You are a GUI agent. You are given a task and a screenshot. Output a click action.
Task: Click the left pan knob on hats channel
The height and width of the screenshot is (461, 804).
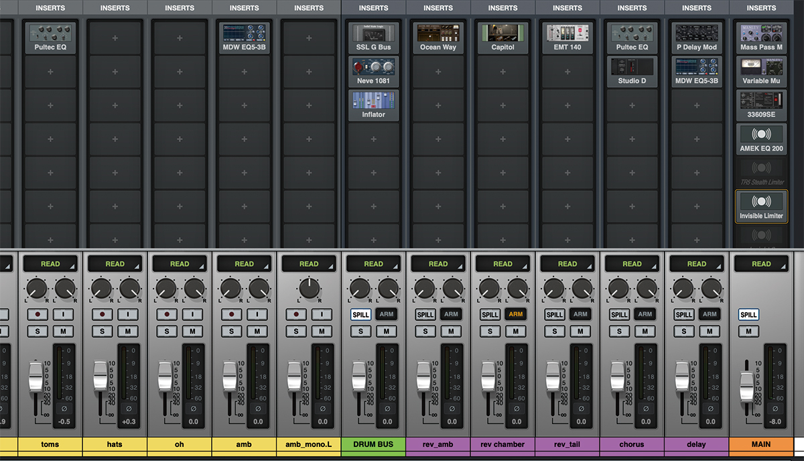101,290
